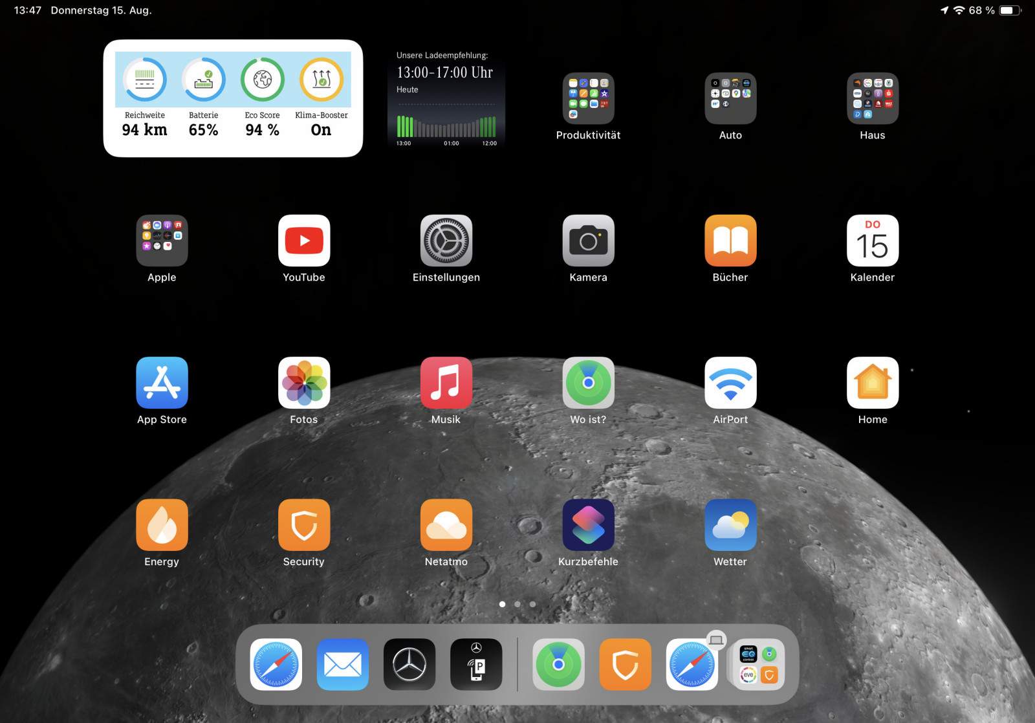The image size is (1035, 723).
Task: Open Mail from the dock
Action: pos(343,664)
